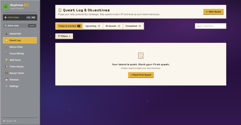Click the Tome Library book icon
241x125 pixels.
(x=7, y=67)
